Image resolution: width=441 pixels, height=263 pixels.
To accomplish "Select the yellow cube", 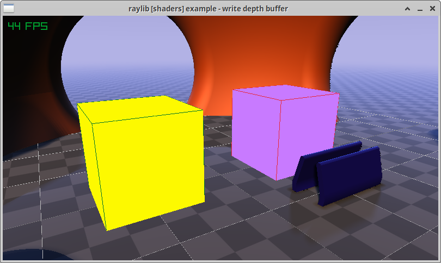I will tap(141, 163).
